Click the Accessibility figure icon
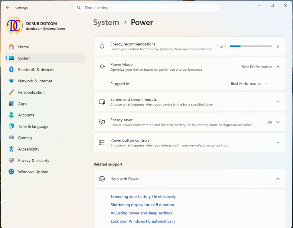 click(x=11, y=149)
